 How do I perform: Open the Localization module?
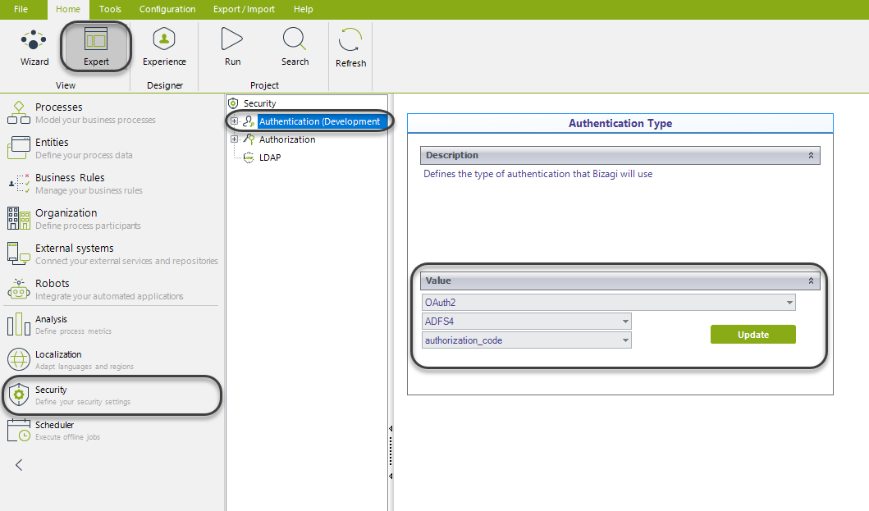coord(111,360)
